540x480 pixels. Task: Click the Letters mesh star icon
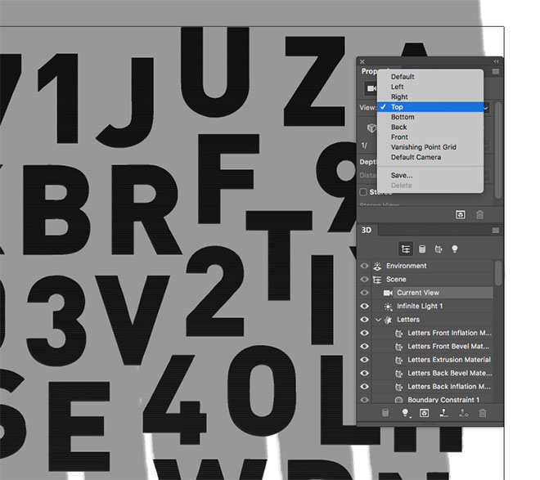[388, 320]
